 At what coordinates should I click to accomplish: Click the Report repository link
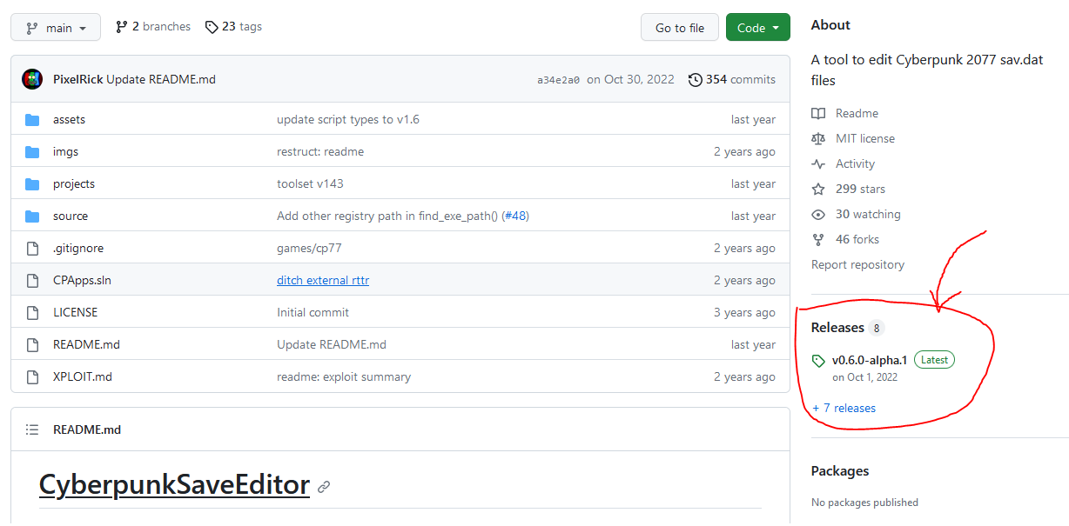click(857, 265)
